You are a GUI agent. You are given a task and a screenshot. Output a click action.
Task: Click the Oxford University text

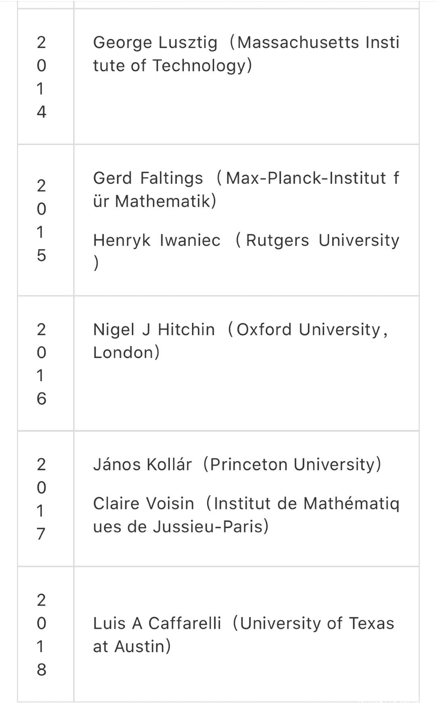pyautogui.click(x=308, y=330)
